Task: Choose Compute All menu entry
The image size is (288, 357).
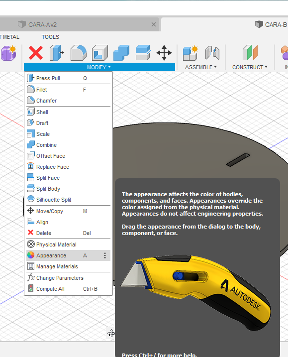Action: point(68,289)
